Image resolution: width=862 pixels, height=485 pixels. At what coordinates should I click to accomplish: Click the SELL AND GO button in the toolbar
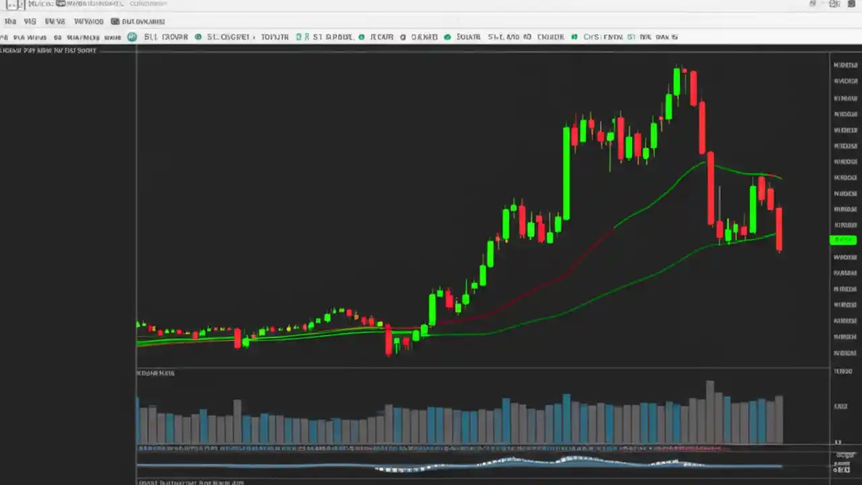click(x=510, y=37)
